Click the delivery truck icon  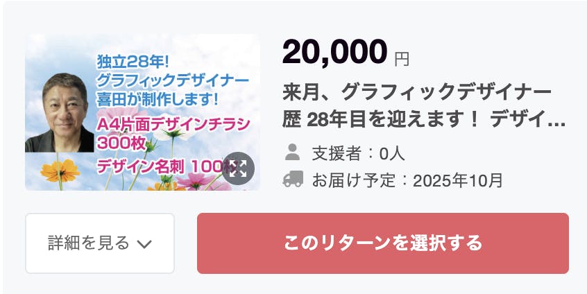[293, 180]
